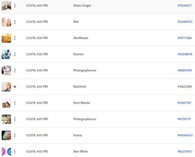This screenshot has height=157, width=195.
Task: Open asset link #80270473
Action: pyautogui.click(x=185, y=152)
